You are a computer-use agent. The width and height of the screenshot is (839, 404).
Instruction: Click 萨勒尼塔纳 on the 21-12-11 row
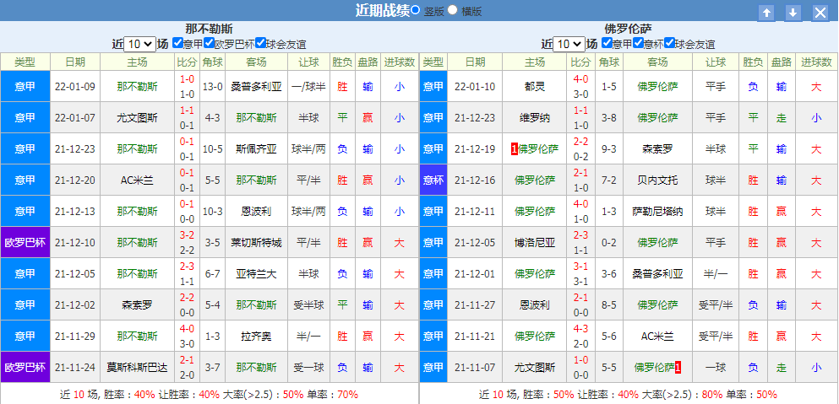(x=657, y=211)
